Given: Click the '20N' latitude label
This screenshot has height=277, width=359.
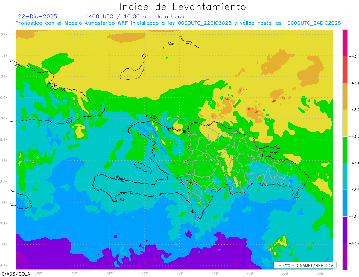Looking at the screenshot, I should tap(5, 119).
